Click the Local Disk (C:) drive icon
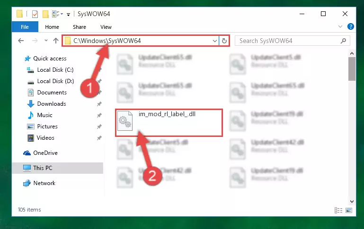Image resolution: width=364 pixels, height=229 pixels. pos(30,70)
